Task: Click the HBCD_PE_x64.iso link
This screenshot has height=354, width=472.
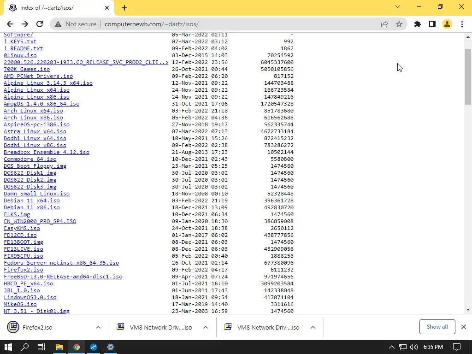Action: 28,284
